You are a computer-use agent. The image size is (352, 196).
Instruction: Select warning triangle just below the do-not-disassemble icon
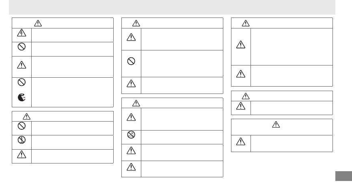[x=22, y=155]
